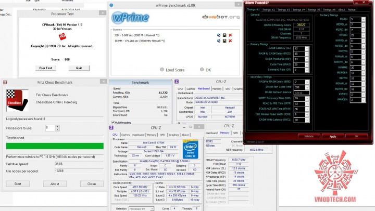The width and height of the screenshot is (375, 211).
Task: Close the Fritz Chess Benchmark window
Action: 103,82
